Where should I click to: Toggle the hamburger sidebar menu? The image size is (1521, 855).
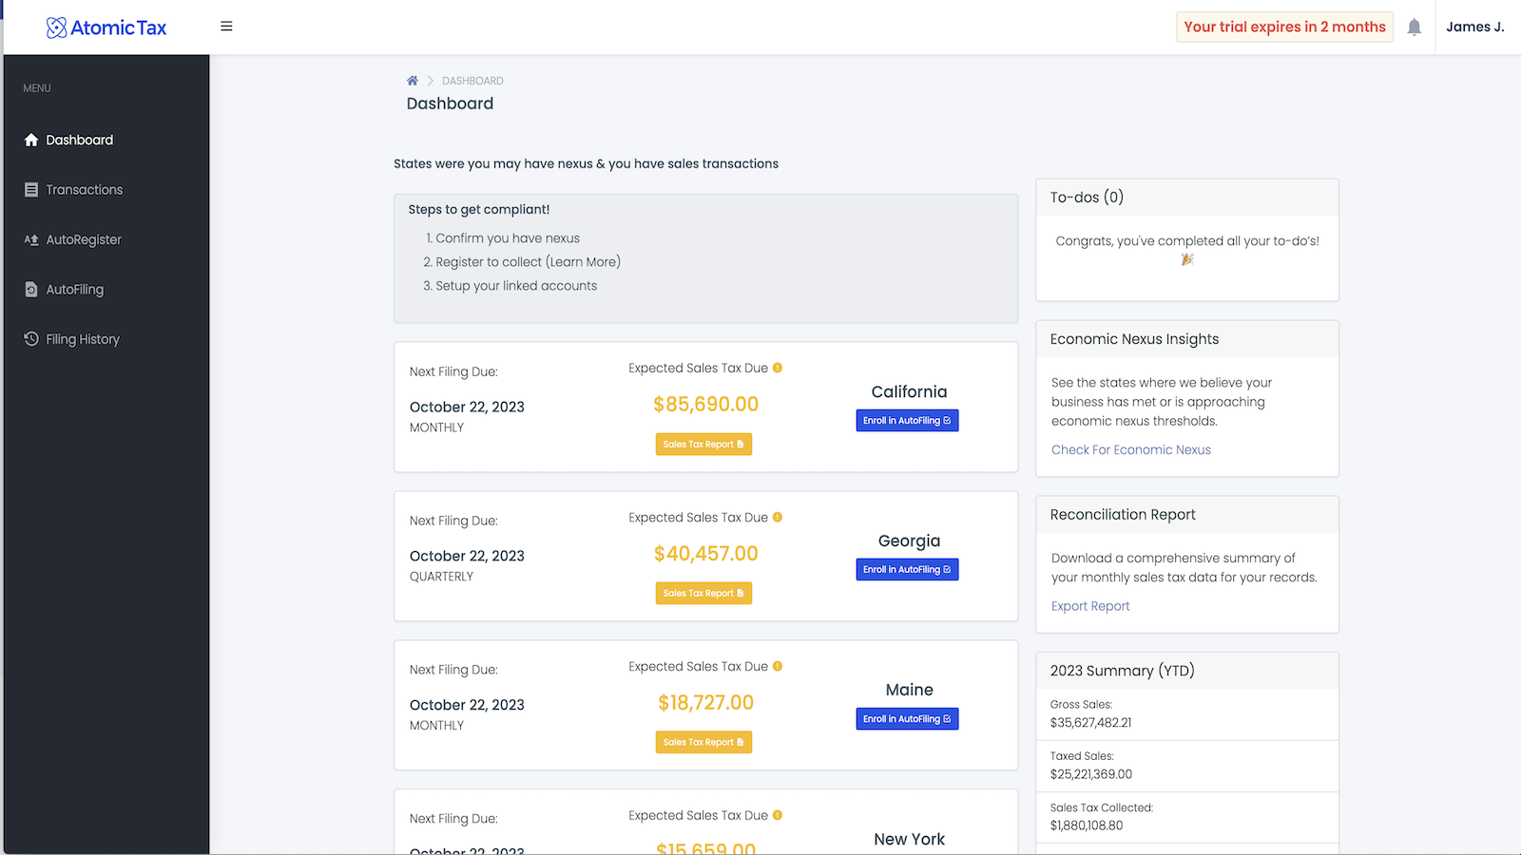pyautogui.click(x=226, y=27)
